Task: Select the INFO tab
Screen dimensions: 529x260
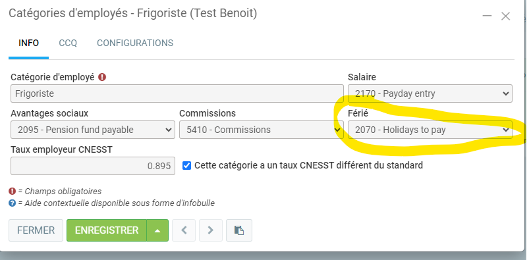Action: tap(29, 43)
